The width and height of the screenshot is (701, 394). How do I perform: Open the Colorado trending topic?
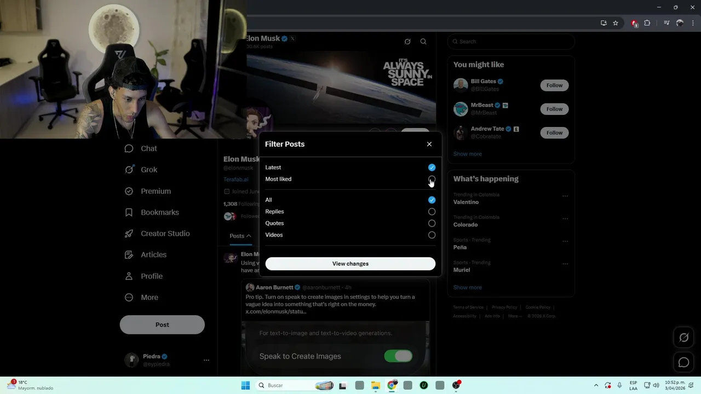(466, 224)
